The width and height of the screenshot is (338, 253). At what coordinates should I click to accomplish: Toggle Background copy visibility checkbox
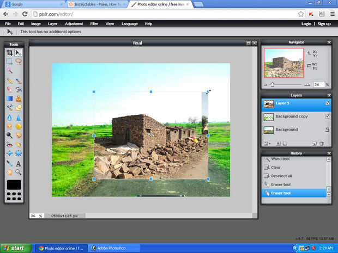327,116
